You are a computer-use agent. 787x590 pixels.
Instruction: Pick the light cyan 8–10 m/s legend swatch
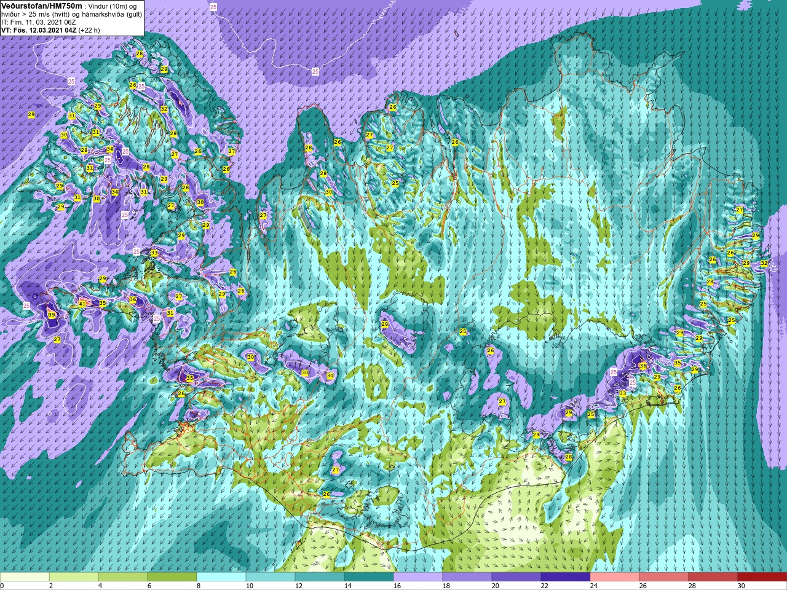point(221,577)
